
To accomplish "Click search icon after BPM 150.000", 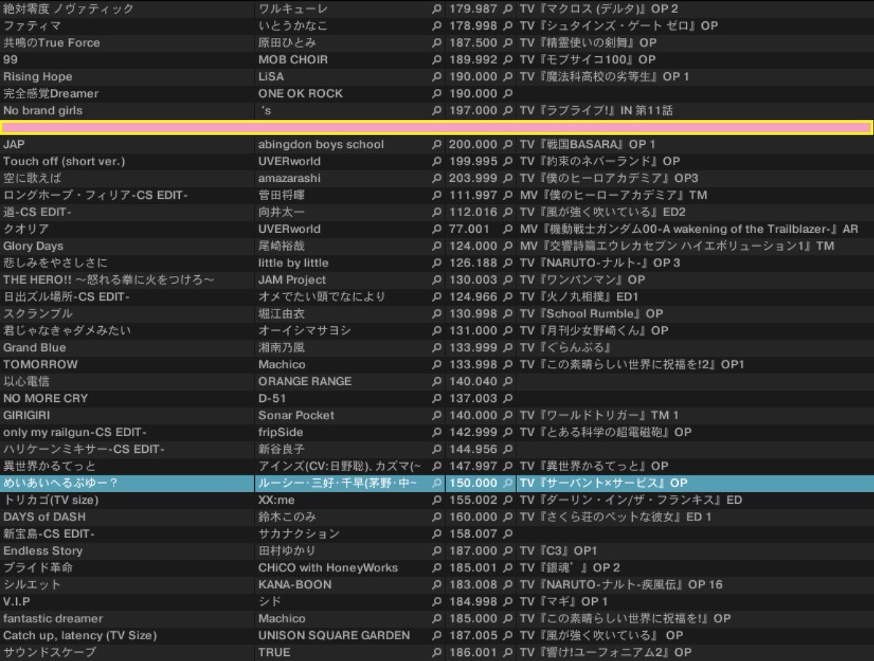I will [508, 483].
